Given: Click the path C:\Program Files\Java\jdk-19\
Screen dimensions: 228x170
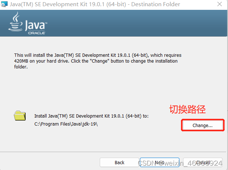Looking at the screenshot, I should [66, 124].
